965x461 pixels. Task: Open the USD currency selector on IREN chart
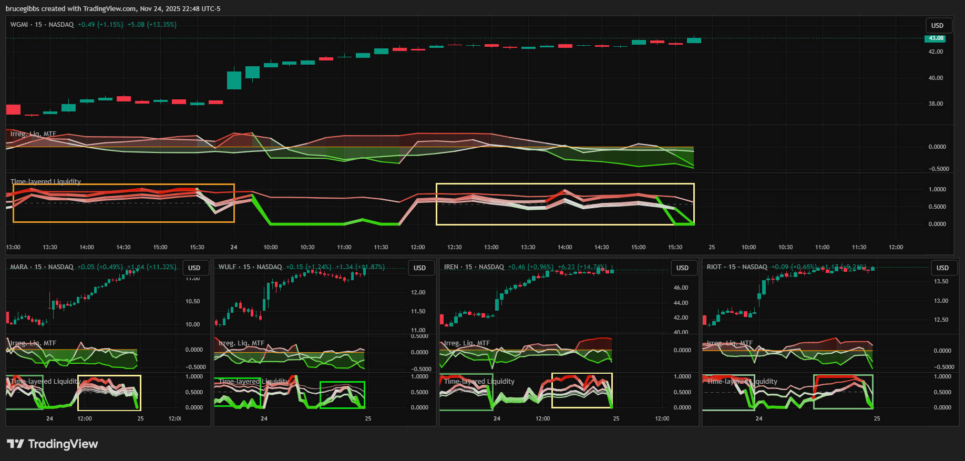point(682,268)
